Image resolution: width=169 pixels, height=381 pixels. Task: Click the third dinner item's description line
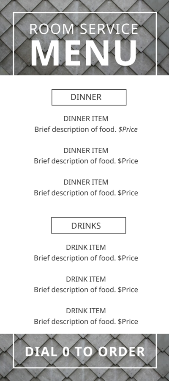[x=86, y=193]
